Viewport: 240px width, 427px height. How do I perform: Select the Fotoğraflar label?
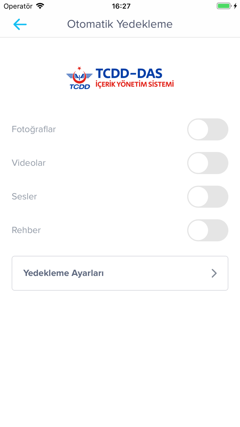(34, 129)
